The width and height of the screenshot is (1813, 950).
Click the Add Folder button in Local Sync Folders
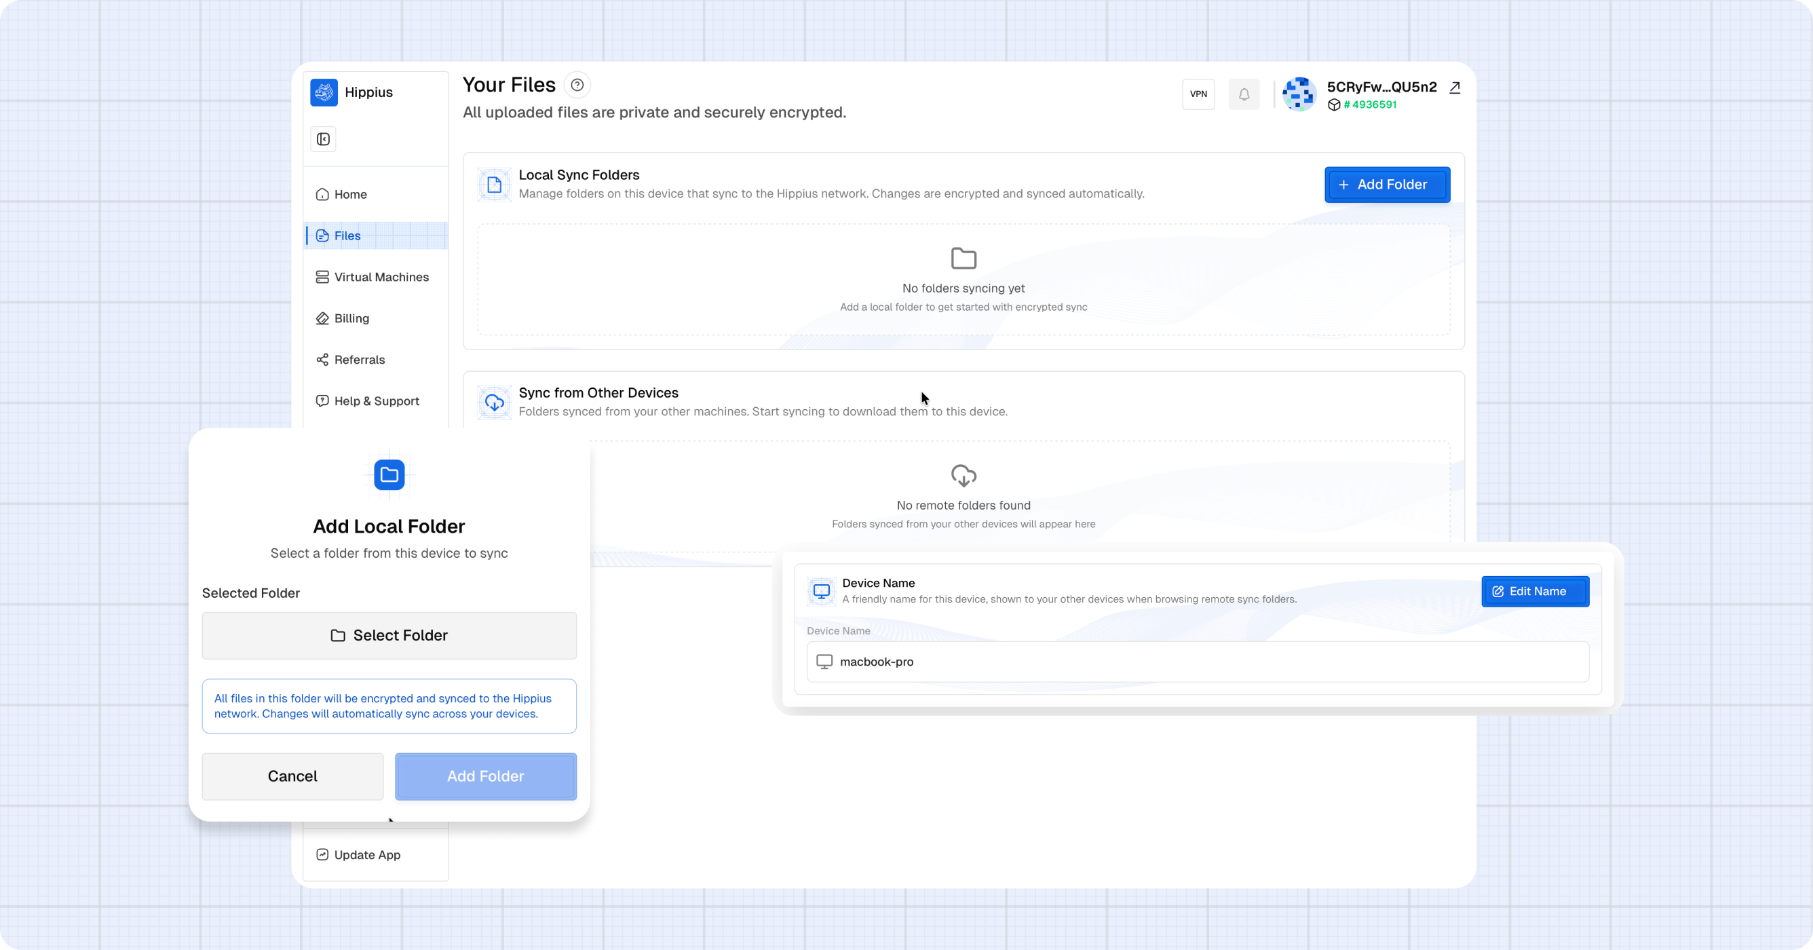[1386, 185]
